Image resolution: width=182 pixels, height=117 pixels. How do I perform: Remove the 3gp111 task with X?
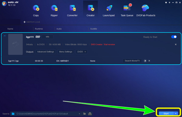point(176,44)
